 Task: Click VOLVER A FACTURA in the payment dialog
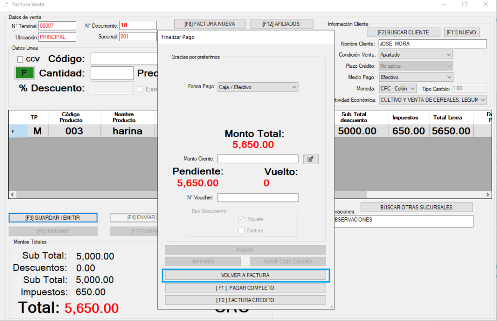[246, 275]
